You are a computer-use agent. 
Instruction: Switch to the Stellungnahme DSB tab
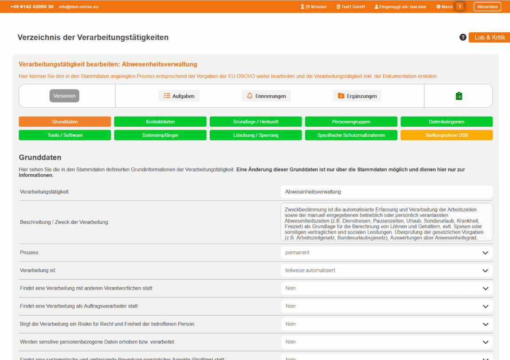click(x=446, y=135)
